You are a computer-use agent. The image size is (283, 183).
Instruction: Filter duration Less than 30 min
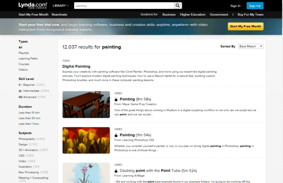pos(30,118)
